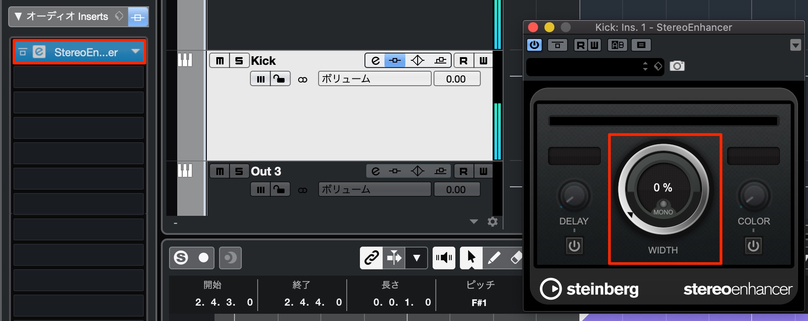Click the empty insert slot below StereoEn...er
Viewport: 808px width, 321px height.
(x=79, y=77)
